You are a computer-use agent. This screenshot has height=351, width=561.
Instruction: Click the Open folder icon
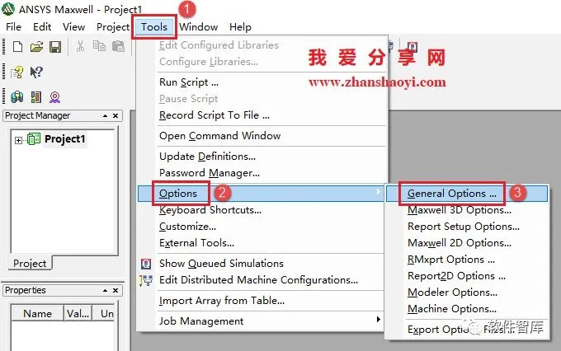pos(36,47)
